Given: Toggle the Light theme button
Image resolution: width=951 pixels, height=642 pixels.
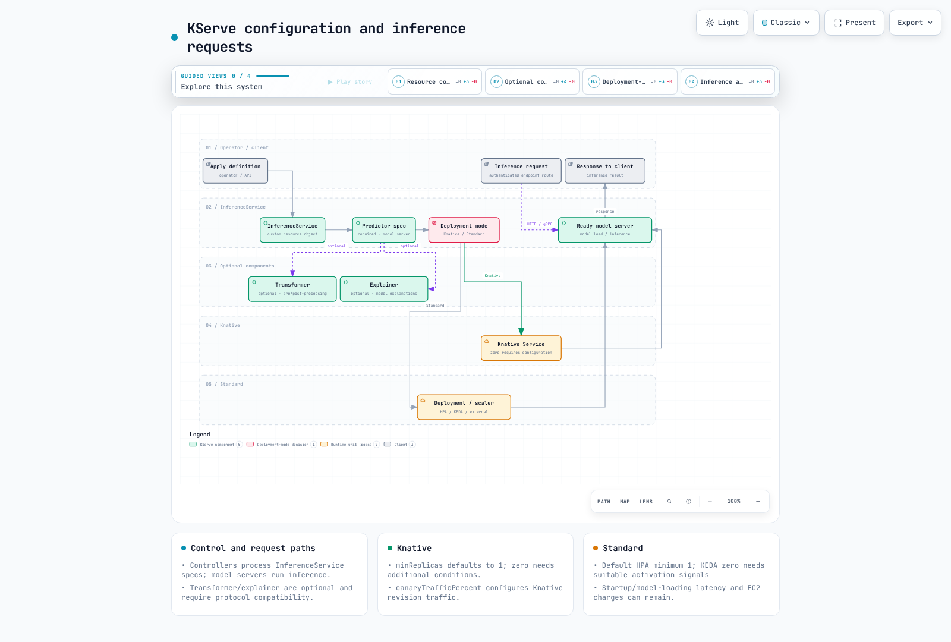Looking at the screenshot, I should click(x=722, y=23).
